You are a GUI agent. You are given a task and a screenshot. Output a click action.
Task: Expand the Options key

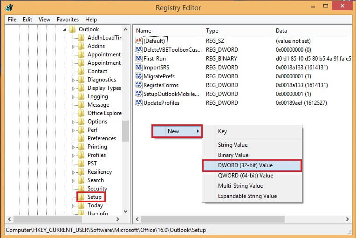click(73, 122)
